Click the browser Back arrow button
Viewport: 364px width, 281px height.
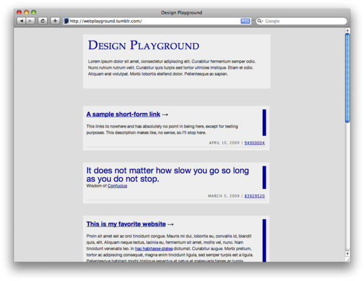[21, 21]
